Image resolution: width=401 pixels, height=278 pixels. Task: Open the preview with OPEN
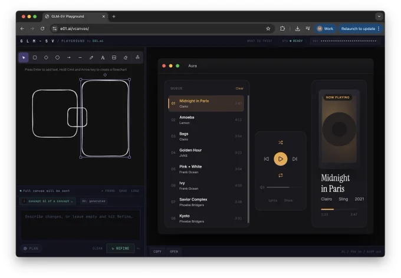pos(174,251)
